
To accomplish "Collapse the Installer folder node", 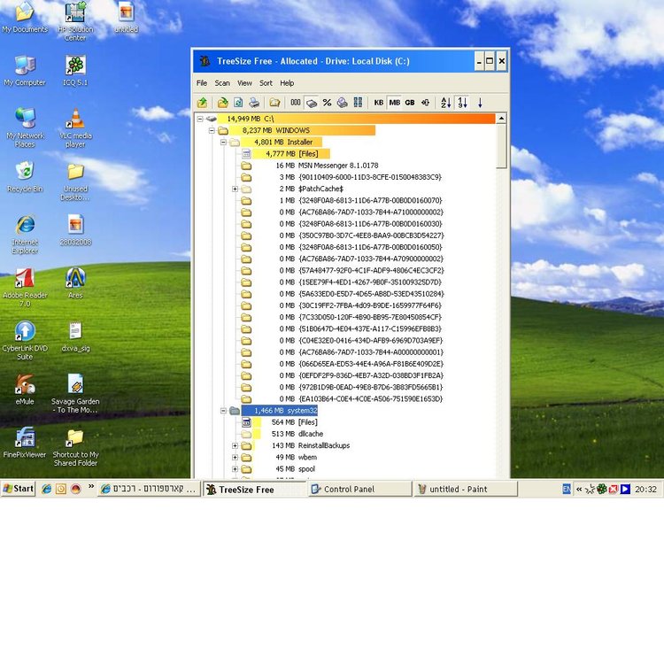I will 223,143.
